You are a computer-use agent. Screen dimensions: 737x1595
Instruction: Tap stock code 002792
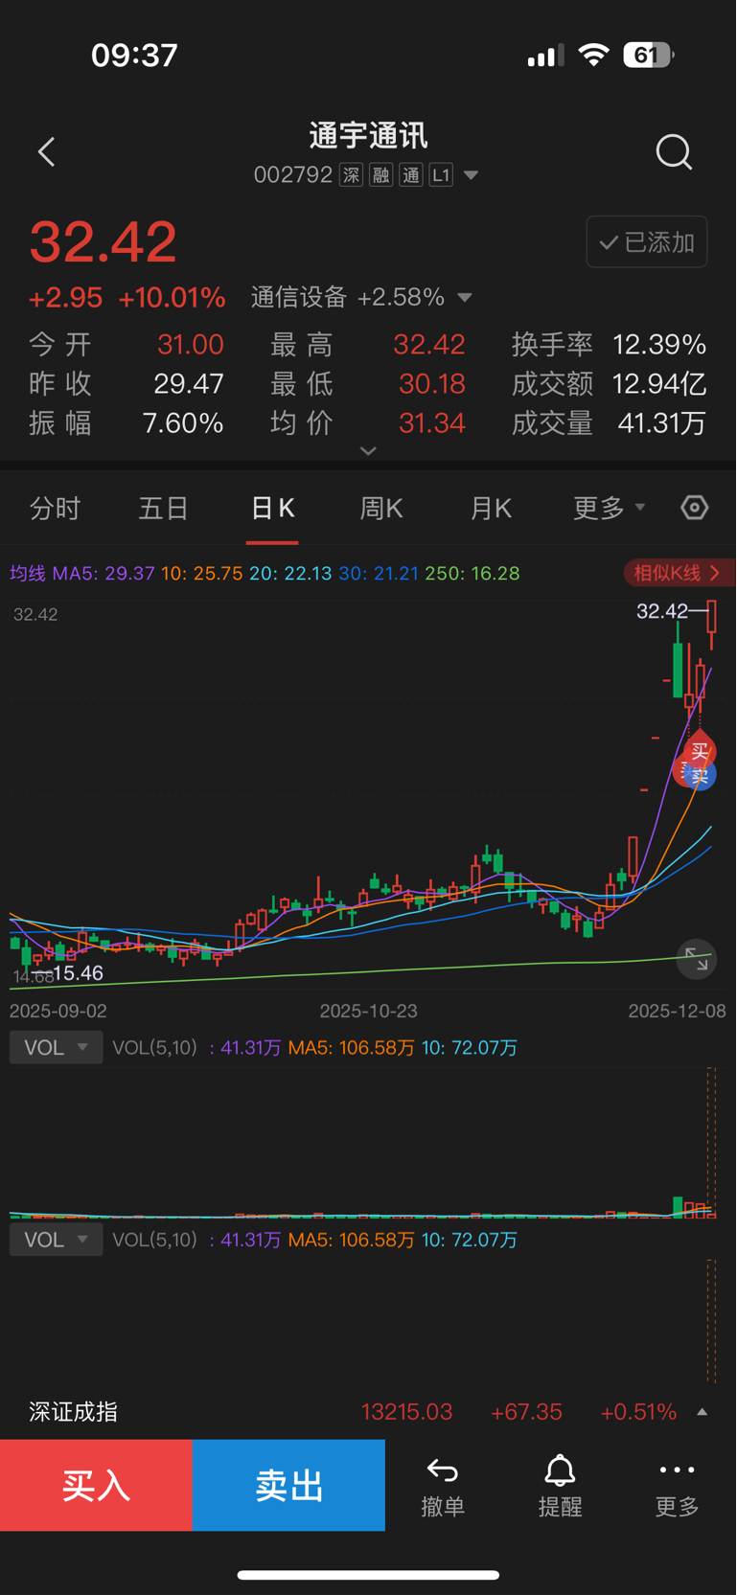tap(293, 175)
